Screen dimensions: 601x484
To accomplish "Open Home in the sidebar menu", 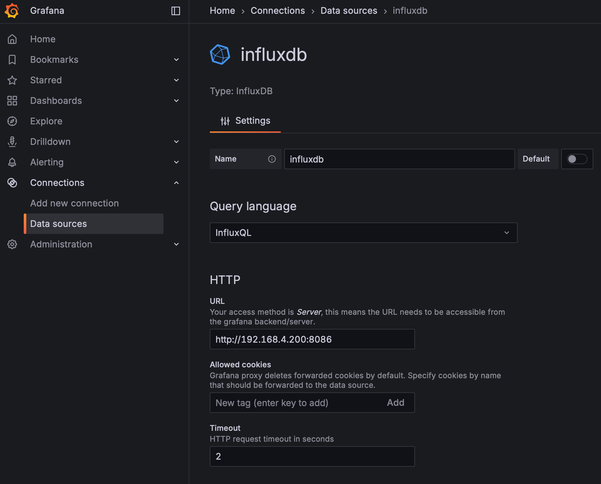I will point(43,39).
